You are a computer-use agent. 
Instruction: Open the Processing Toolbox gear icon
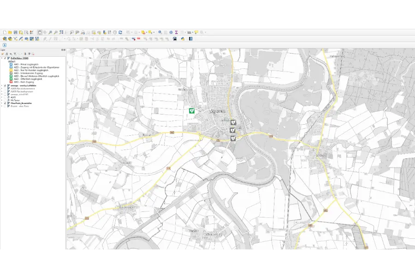pyautogui.click(x=171, y=32)
